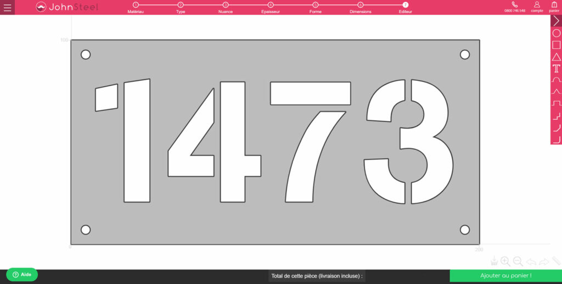Click the undo arrow icon
Screen dimensions: 562x284
point(531,261)
